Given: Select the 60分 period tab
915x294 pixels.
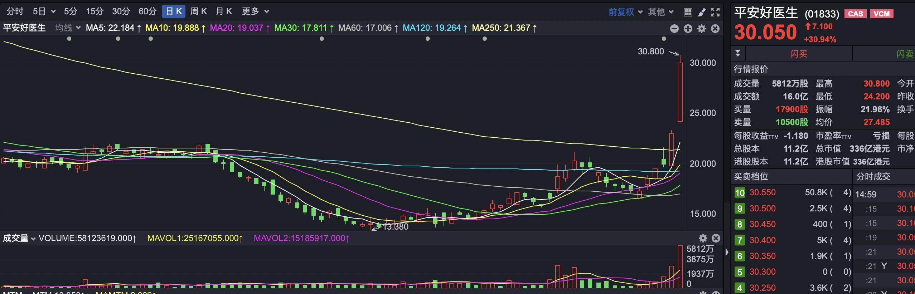Looking at the screenshot, I should 147,11.
